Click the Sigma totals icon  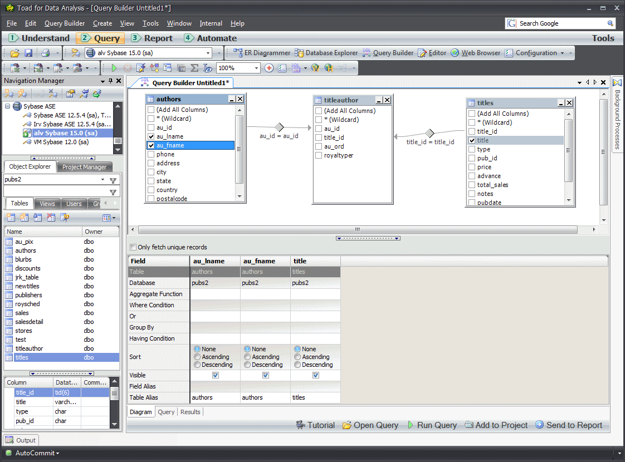(x=194, y=68)
